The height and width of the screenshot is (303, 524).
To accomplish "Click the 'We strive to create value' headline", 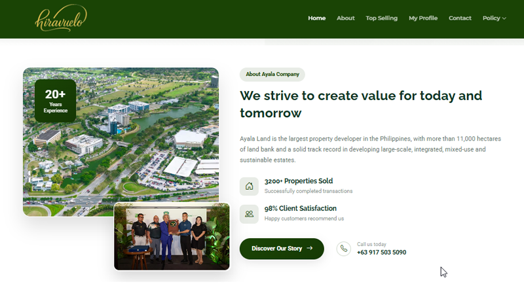I will [x=360, y=103].
